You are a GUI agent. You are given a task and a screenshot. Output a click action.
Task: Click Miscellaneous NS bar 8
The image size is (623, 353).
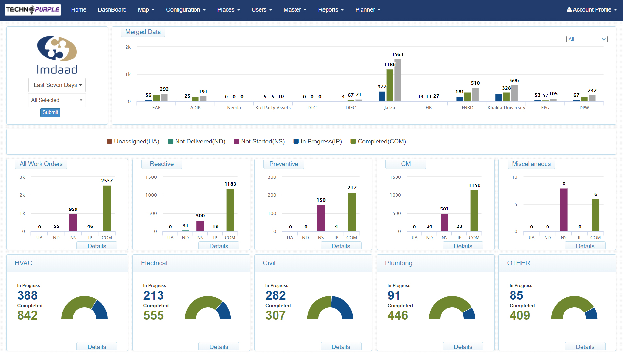pyautogui.click(x=564, y=210)
